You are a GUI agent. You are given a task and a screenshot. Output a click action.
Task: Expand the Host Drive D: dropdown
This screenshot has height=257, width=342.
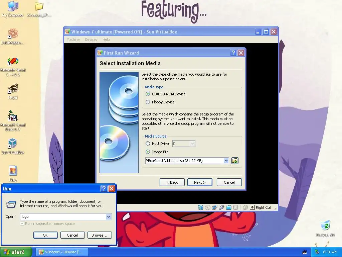click(x=192, y=144)
